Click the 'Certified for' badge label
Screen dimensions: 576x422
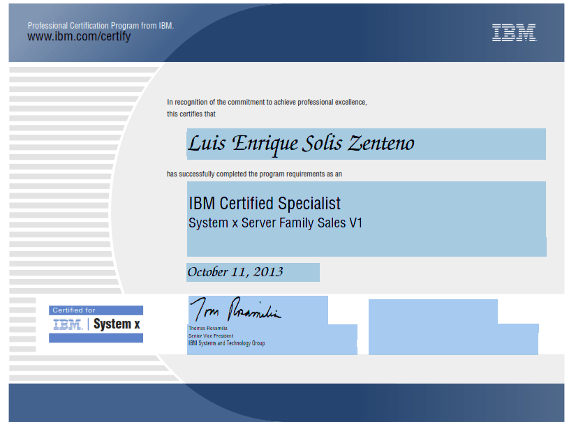point(74,310)
